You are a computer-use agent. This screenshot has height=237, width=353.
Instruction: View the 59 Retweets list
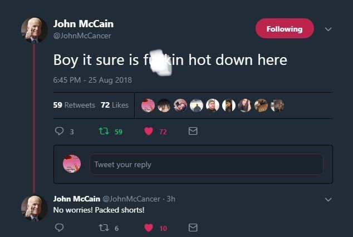(x=74, y=105)
